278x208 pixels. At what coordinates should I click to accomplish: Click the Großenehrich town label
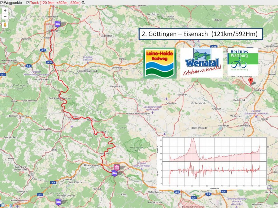tap(198, 103)
